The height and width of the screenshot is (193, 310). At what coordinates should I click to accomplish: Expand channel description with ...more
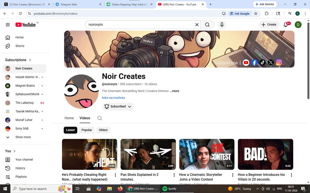pyautogui.click(x=174, y=91)
